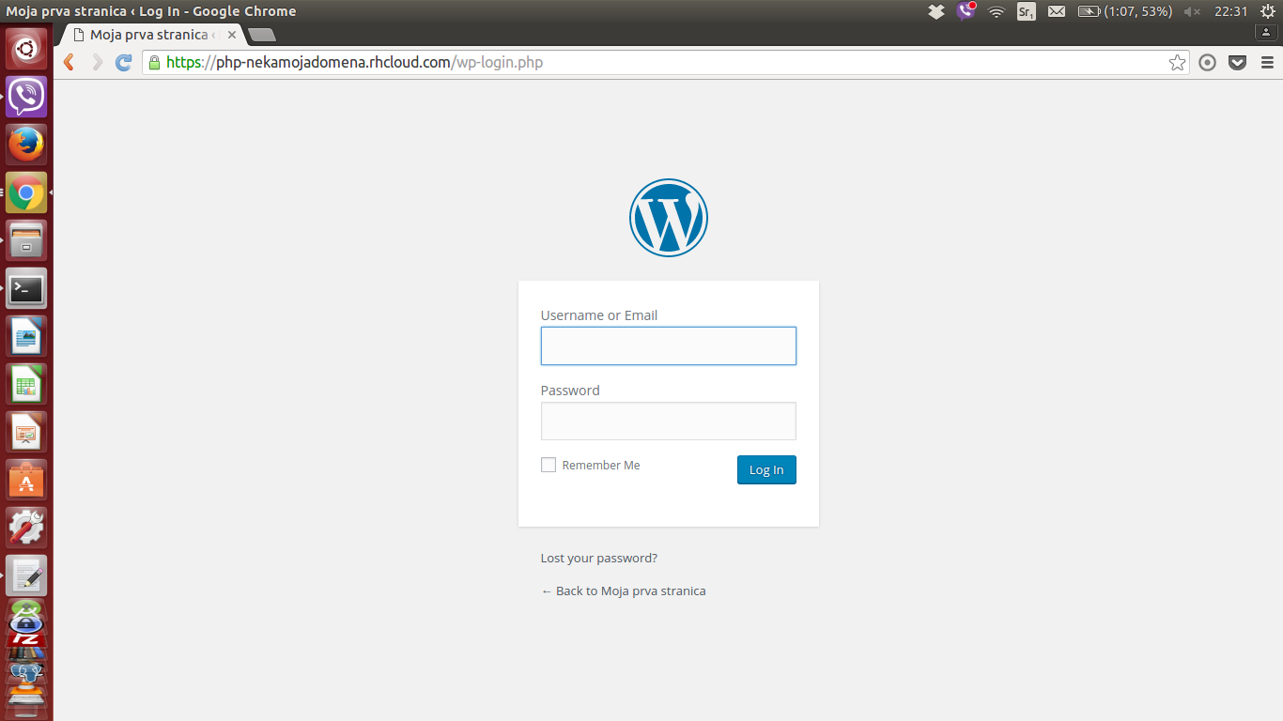Open System Settings from launcher
The width and height of the screenshot is (1283, 721).
[26, 529]
